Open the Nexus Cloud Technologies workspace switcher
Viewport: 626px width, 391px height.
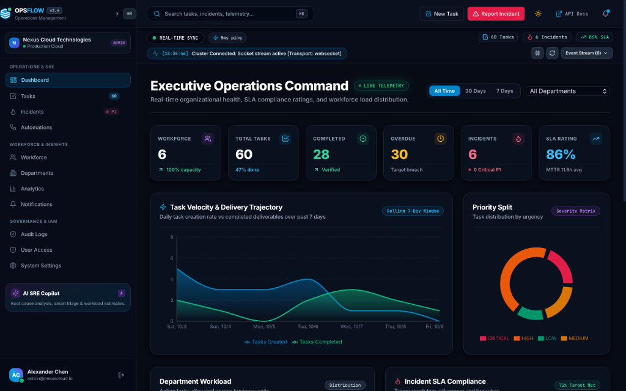[x=68, y=43]
